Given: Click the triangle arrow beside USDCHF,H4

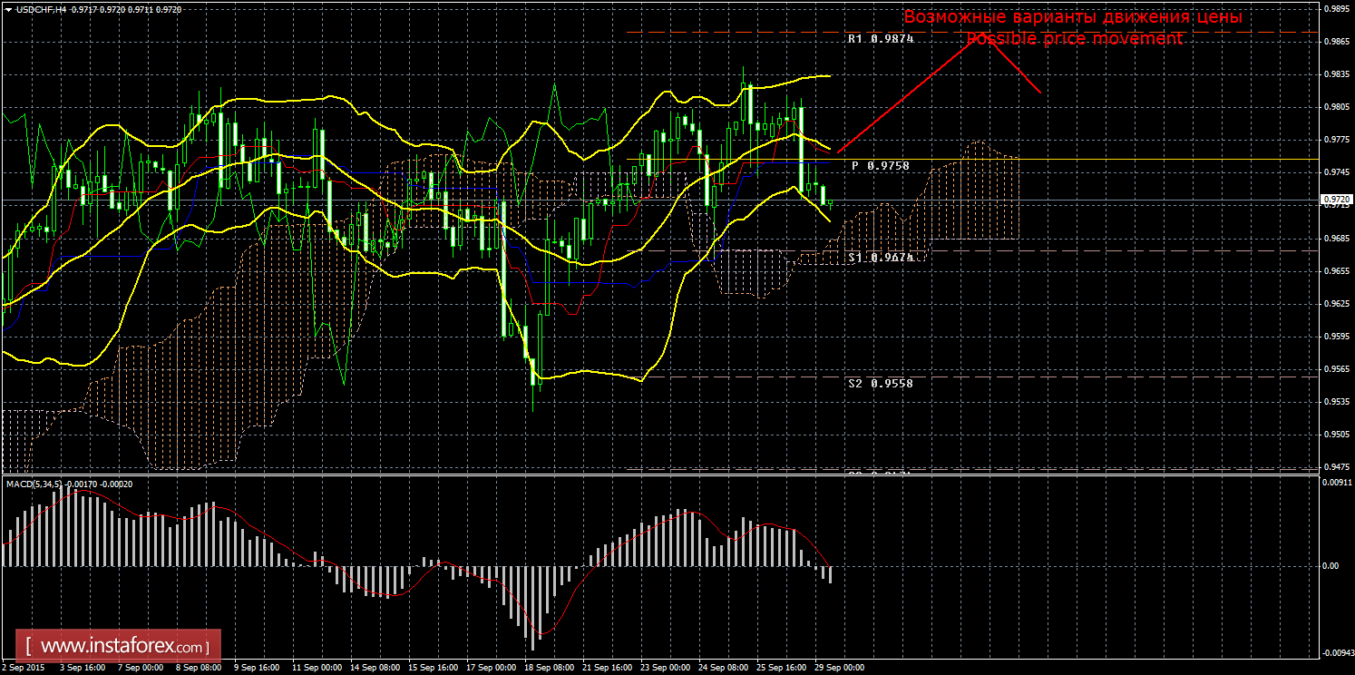Looking at the screenshot, I should pos(8,8).
